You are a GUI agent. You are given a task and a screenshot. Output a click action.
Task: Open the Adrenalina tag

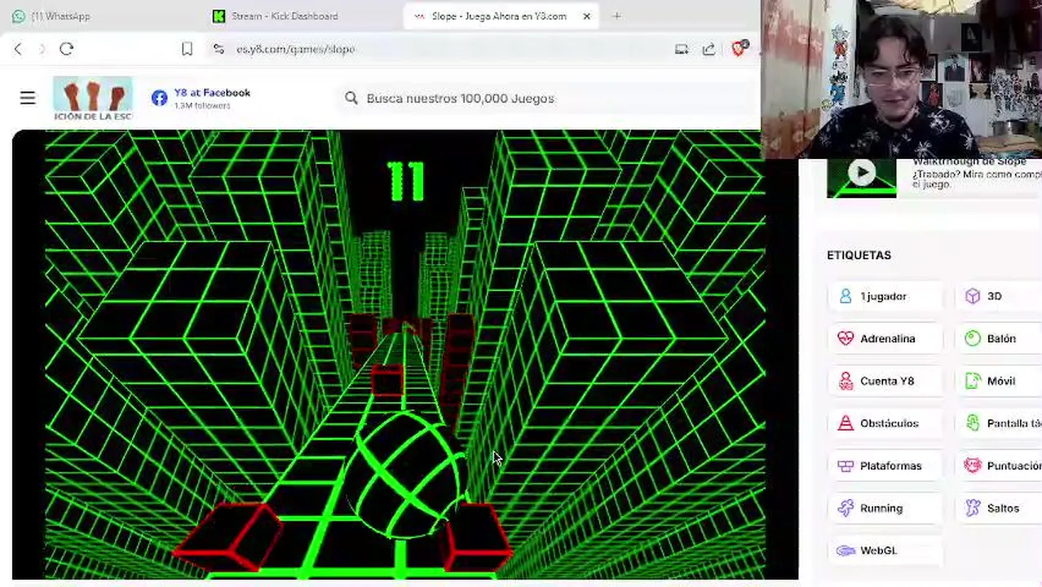tap(885, 338)
